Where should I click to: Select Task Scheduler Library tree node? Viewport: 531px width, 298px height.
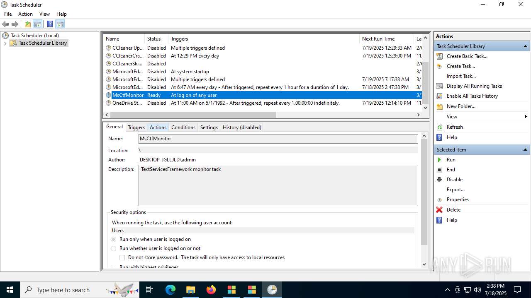[43, 43]
